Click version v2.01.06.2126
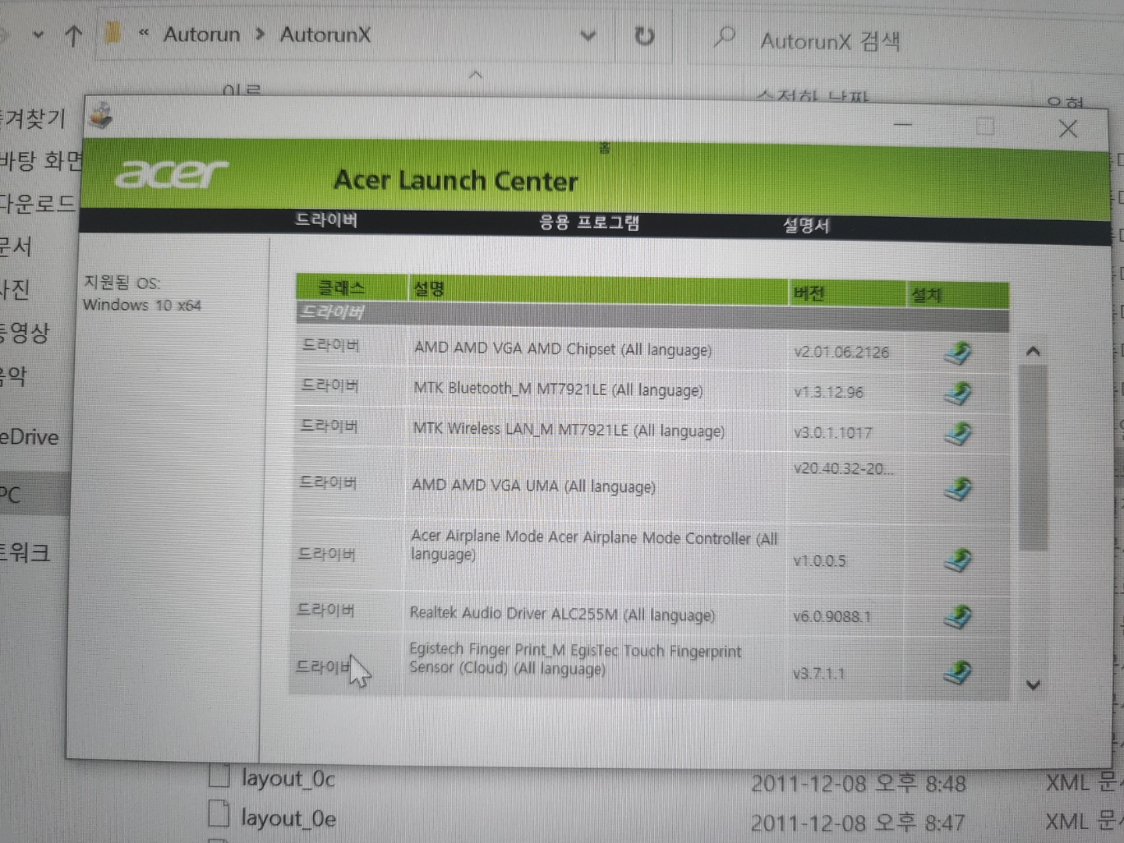 (x=841, y=352)
